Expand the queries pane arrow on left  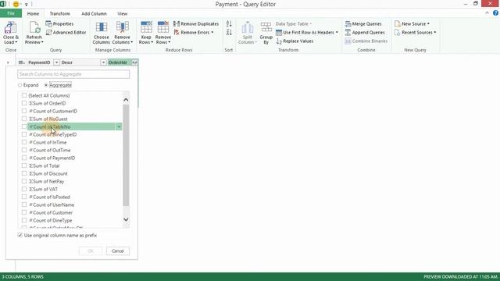[8, 62]
